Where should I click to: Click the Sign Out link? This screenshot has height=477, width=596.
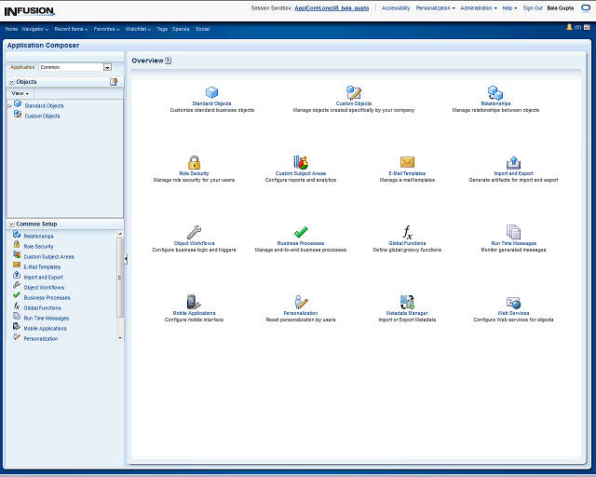pyautogui.click(x=532, y=7)
